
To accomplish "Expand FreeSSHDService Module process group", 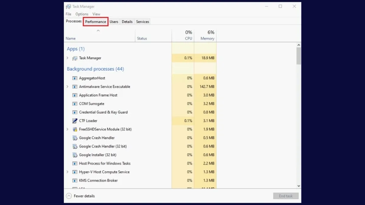I will click(67, 129).
